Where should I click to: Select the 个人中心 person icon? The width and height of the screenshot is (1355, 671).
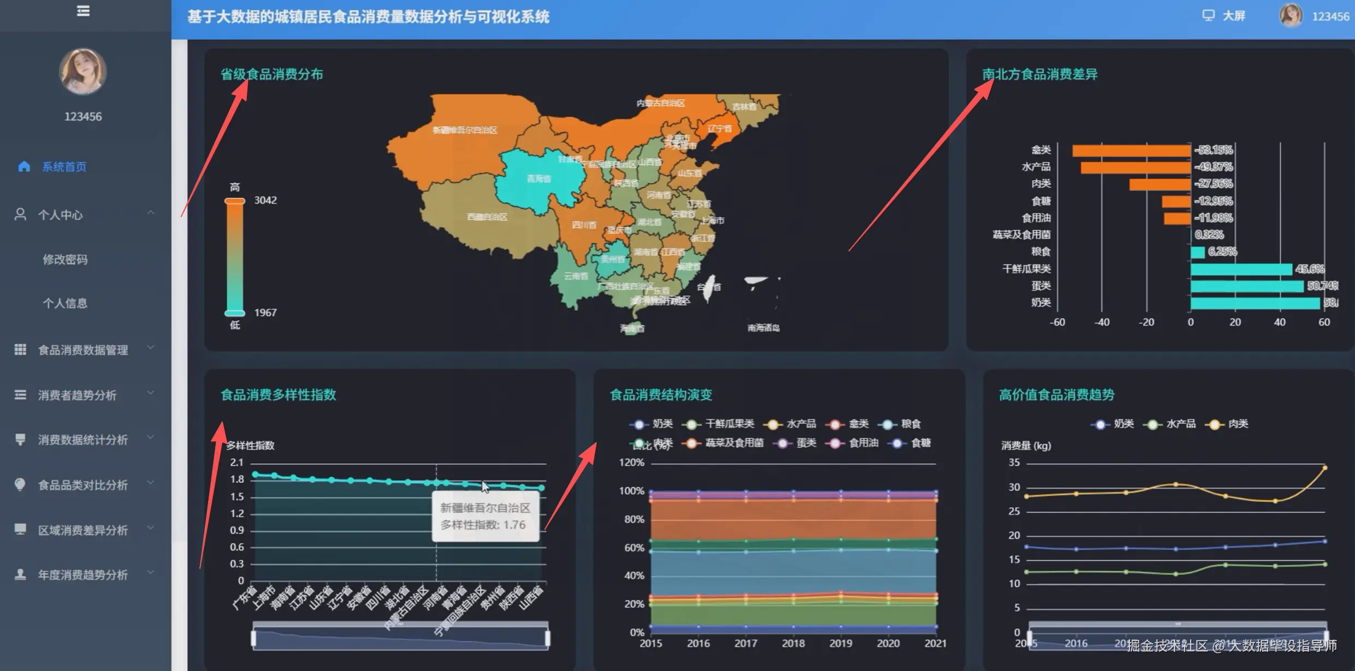pos(21,214)
